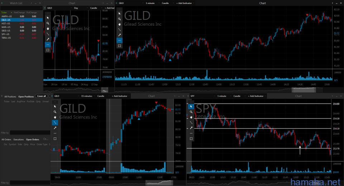Switch to Open Positions tab
Screen dimensions: 344x186
click(x=26, y=97)
